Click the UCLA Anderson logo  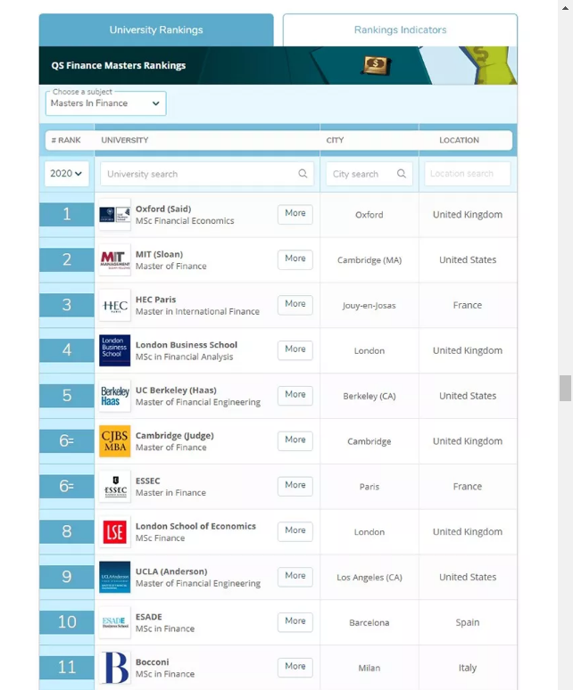coord(114,577)
